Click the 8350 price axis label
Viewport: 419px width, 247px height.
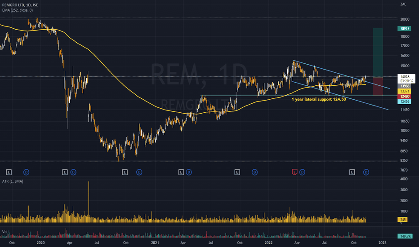coord(404,160)
